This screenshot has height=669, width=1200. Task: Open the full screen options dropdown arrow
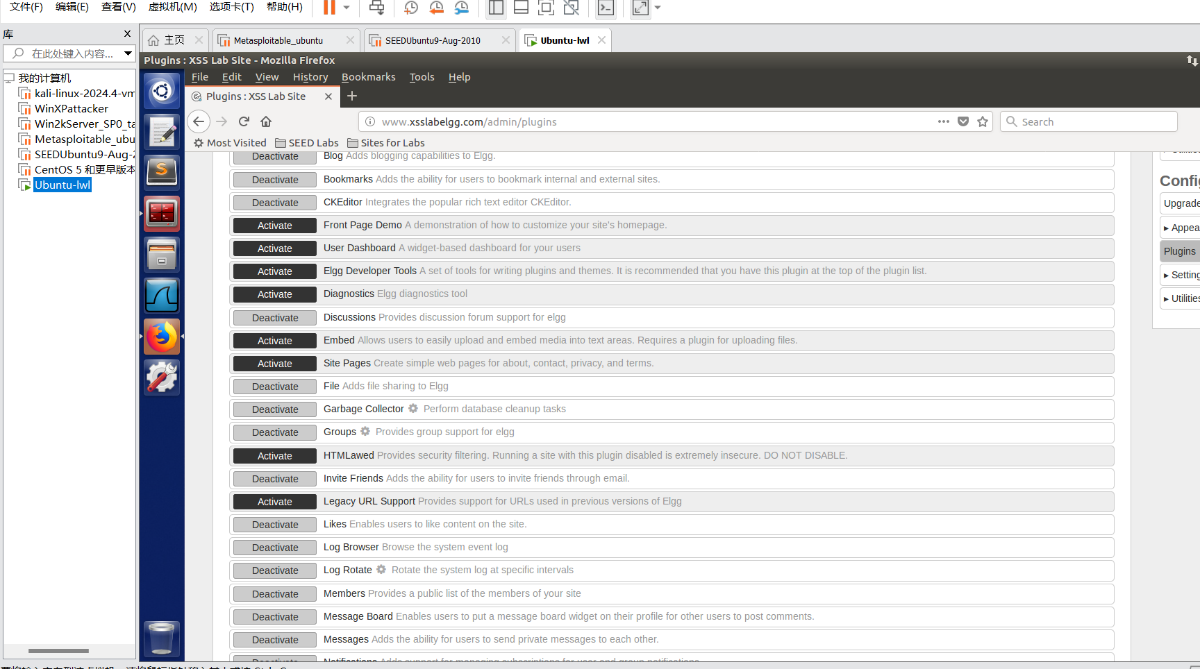click(x=658, y=8)
